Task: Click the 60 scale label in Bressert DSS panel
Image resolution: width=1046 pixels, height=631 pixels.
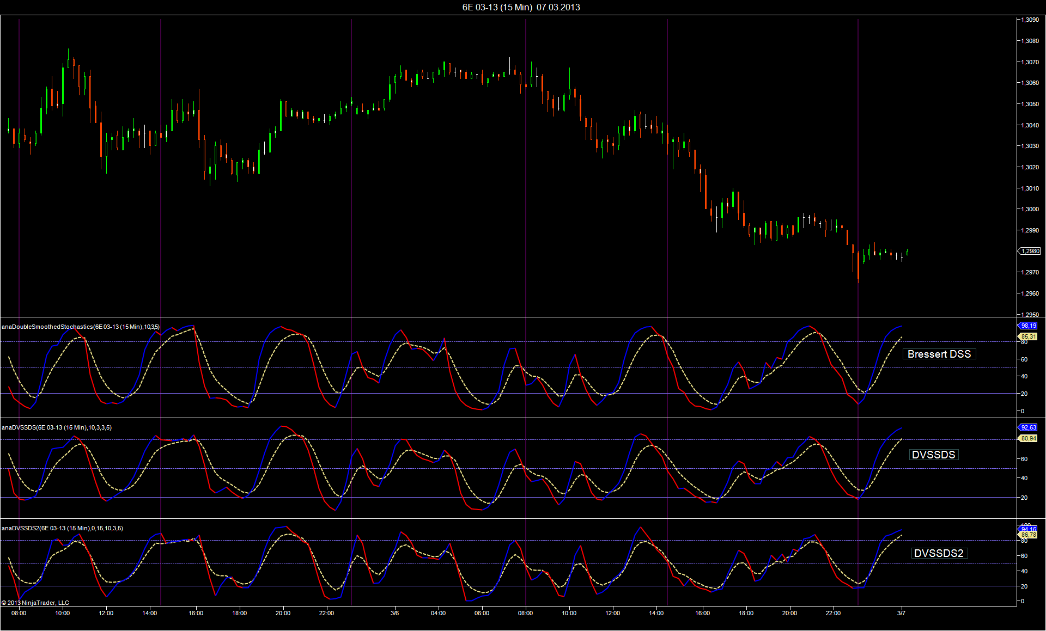Action: click(1024, 359)
